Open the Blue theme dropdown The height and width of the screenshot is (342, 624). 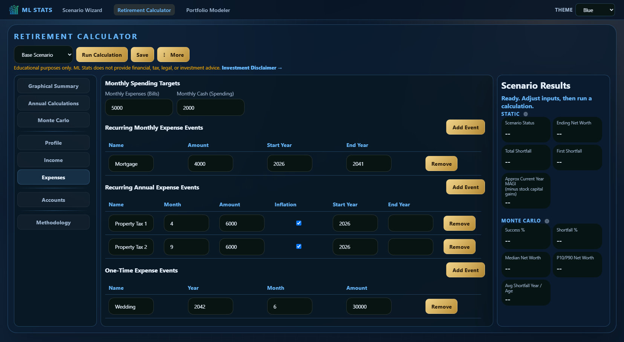tap(595, 10)
